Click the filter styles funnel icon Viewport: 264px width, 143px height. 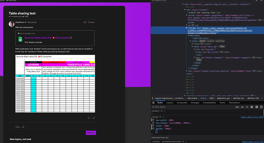point(153,107)
